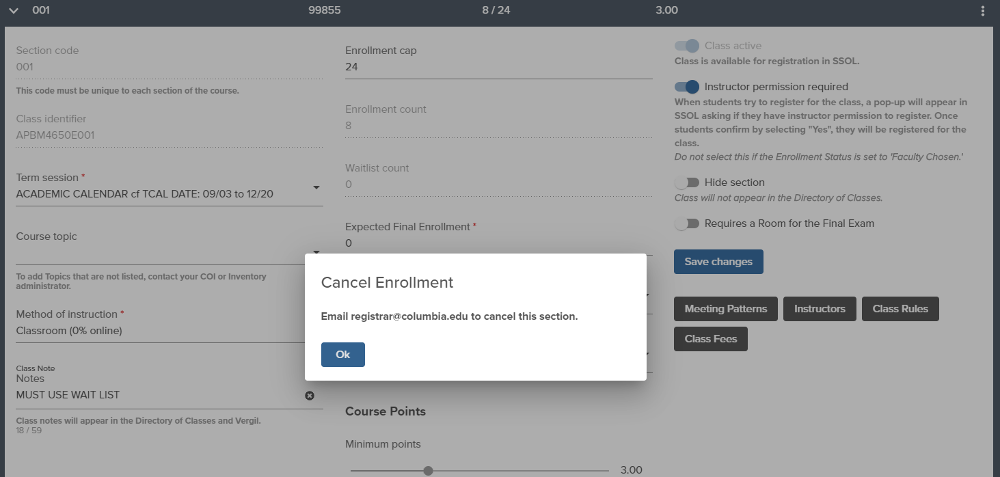Disable Instructor permission required switch
This screenshot has height=477, width=1000.
(x=687, y=87)
